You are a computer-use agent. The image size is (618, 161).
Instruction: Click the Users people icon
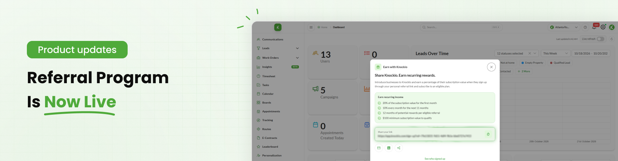coord(315,53)
